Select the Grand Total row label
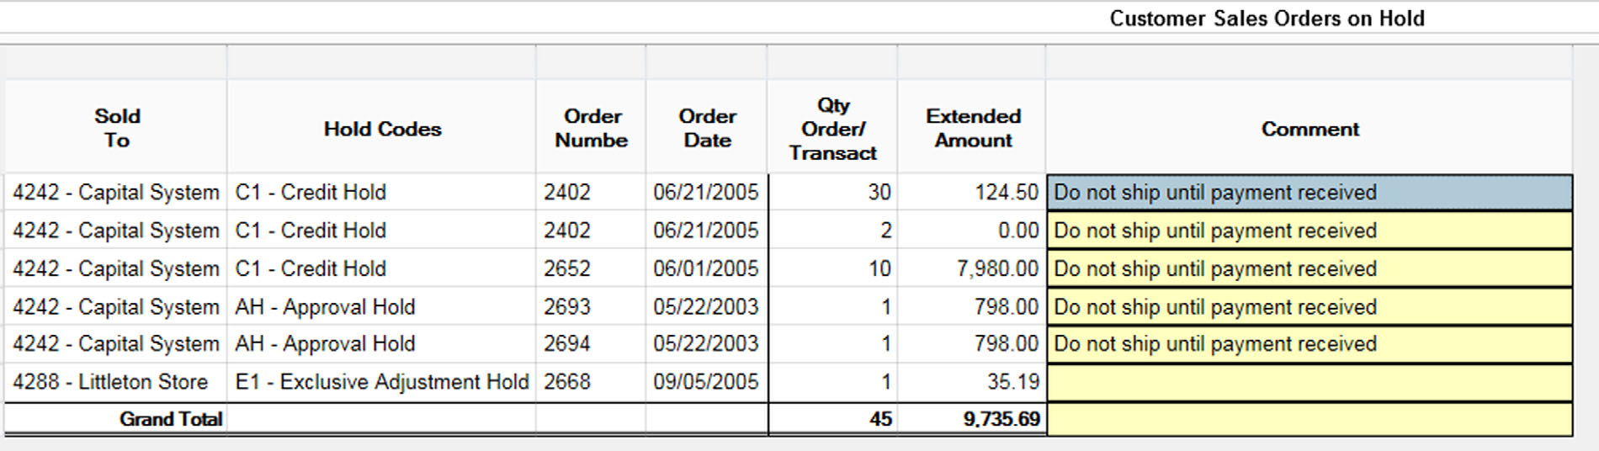1599x451 pixels. [x=171, y=419]
